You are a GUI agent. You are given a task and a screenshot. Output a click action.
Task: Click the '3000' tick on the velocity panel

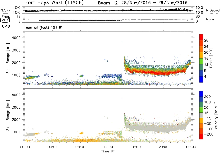point(16,107)
